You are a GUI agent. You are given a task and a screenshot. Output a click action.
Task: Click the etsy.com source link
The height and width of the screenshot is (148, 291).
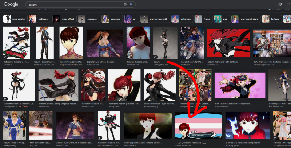pyautogui.click(x=34, y=145)
